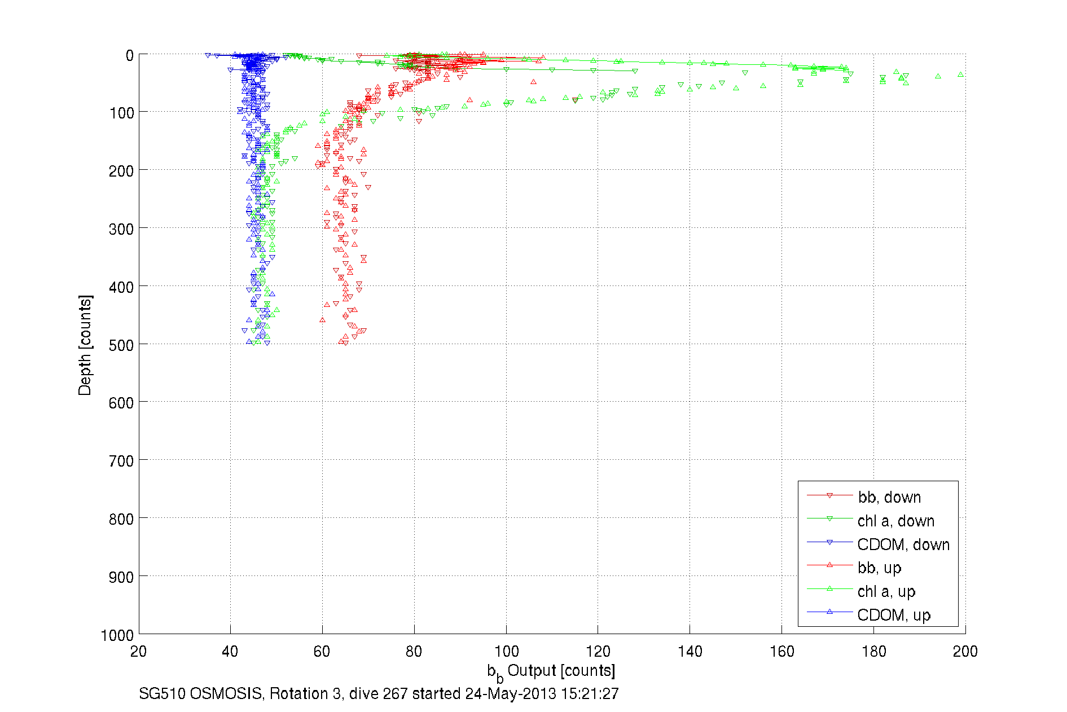The image size is (1067, 712).
Task: Click red up-triangle marker in legend
Action: [829, 565]
